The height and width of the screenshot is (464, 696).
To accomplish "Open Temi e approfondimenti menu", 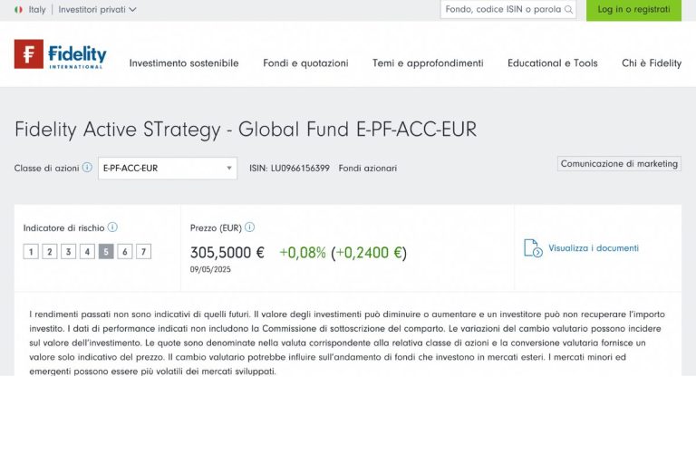I will pyautogui.click(x=428, y=63).
